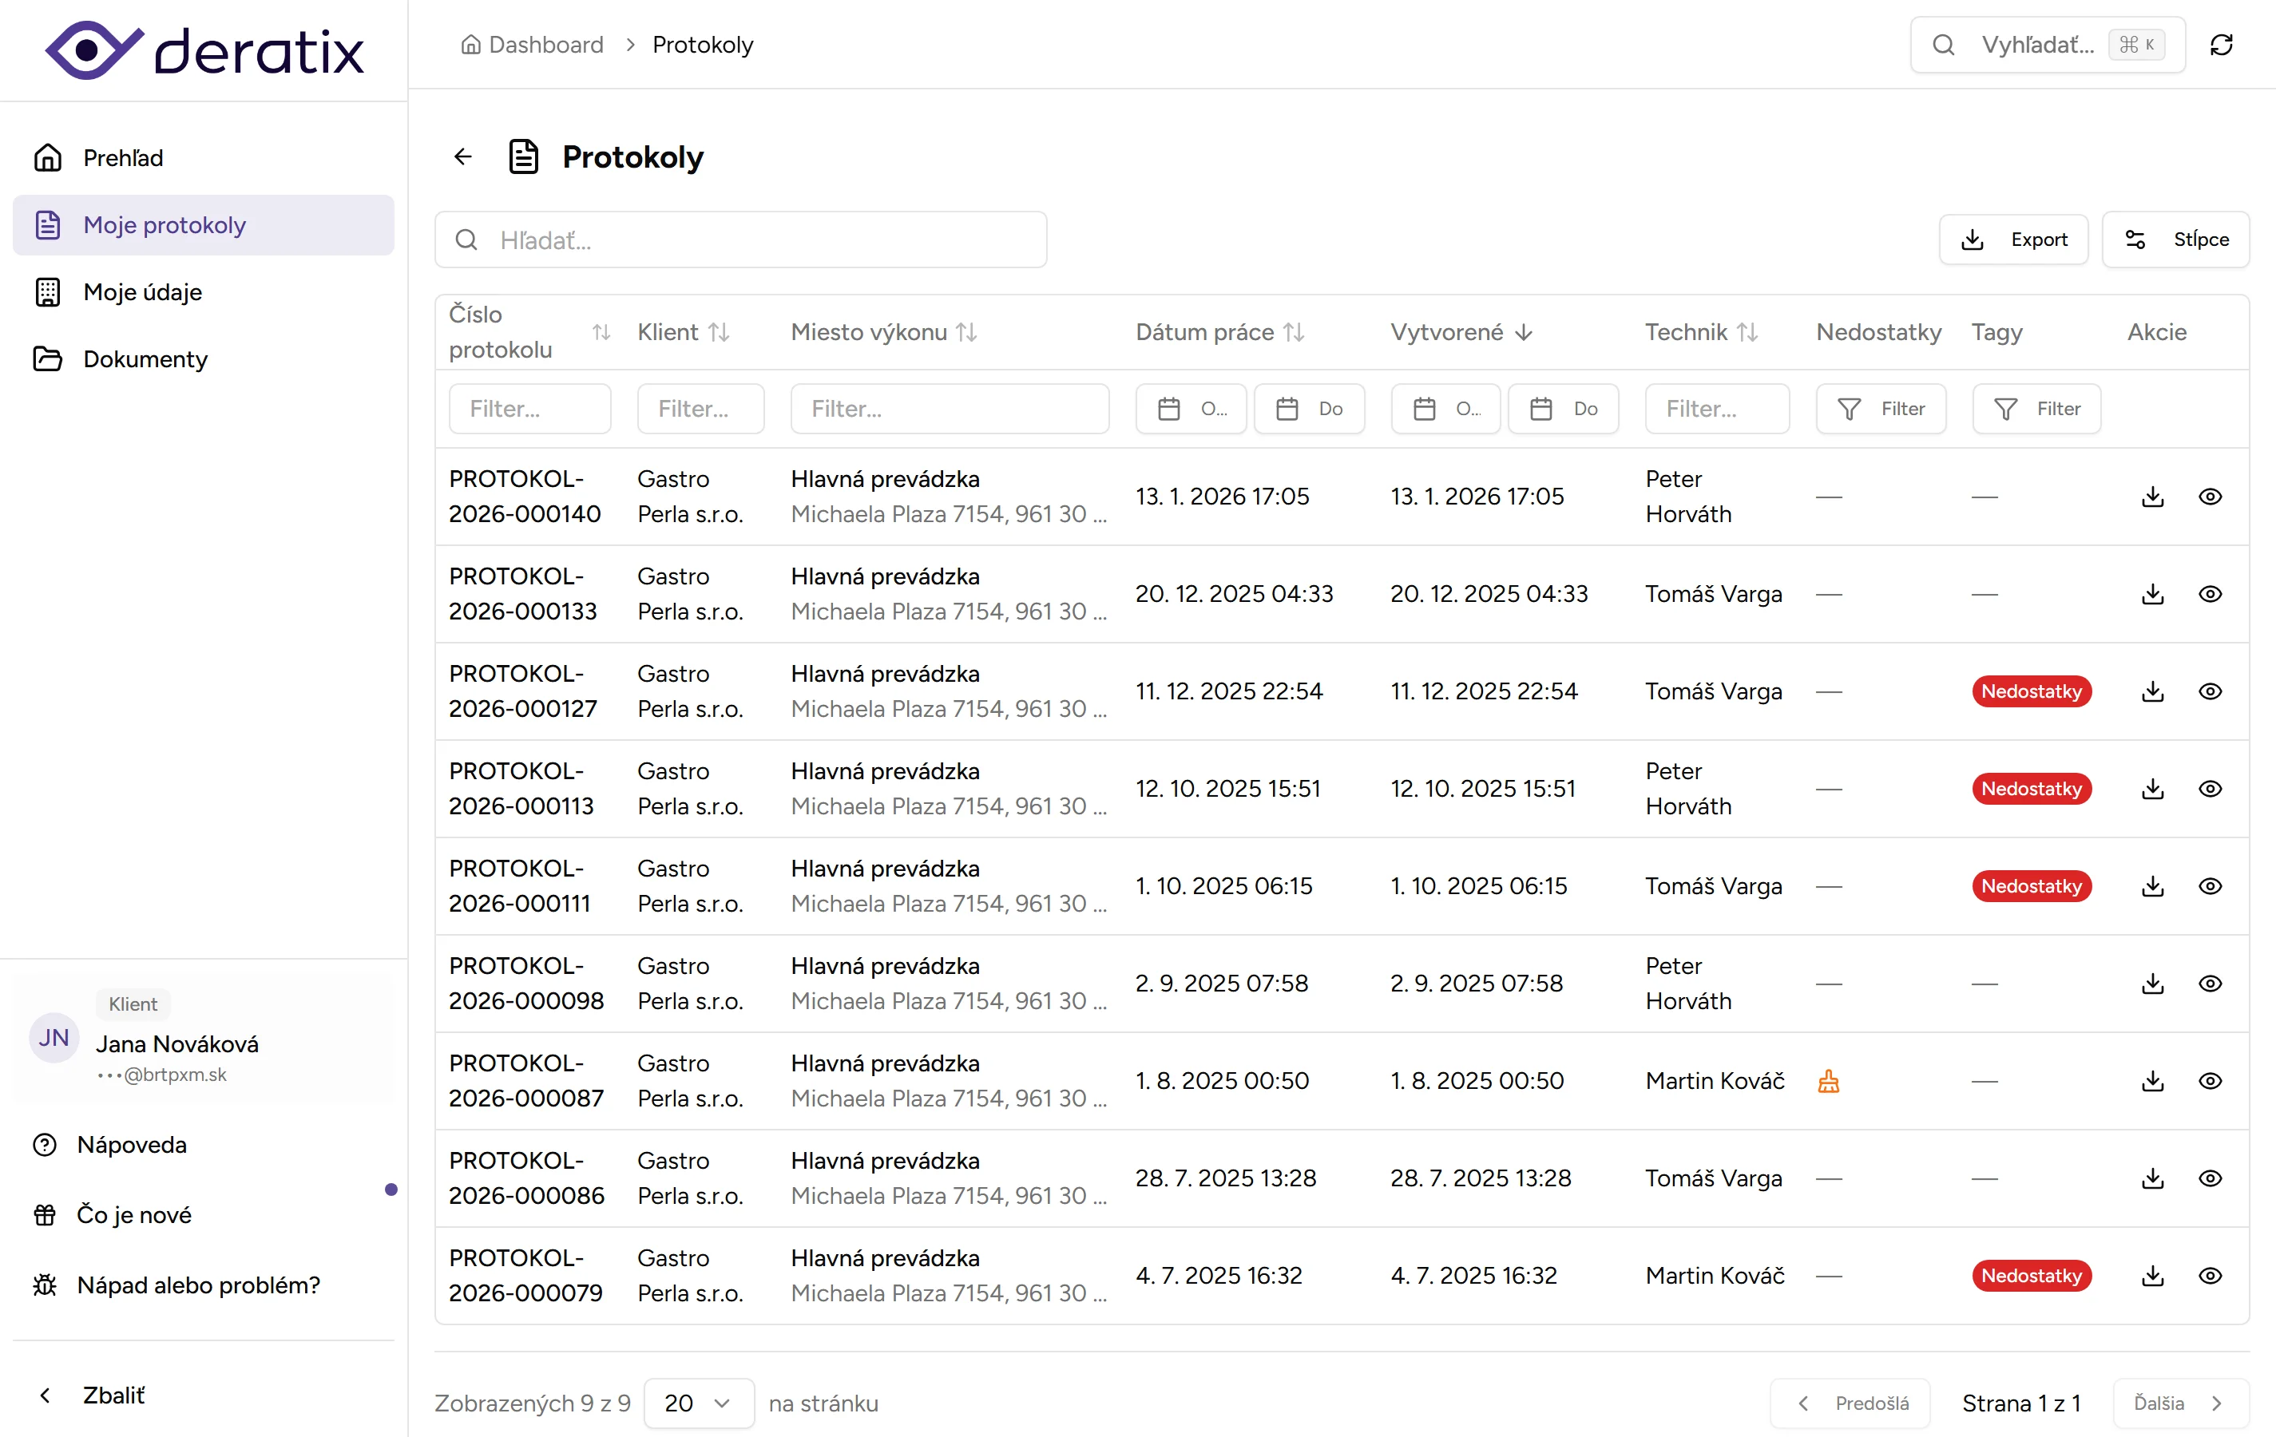View protocol PROTOKOL-2026-000111 via eye icon
The image size is (2276, 1437).
coord(2209,886)
